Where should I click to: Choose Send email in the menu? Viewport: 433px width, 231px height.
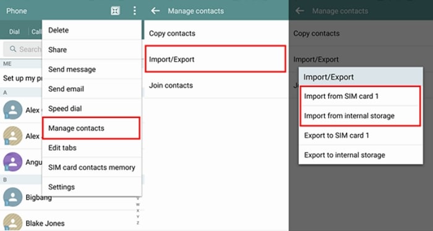92,89
